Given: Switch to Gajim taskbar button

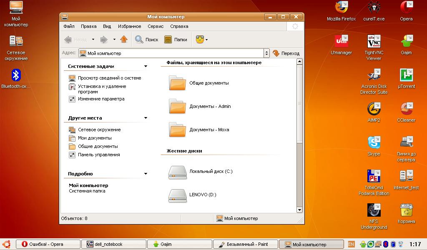Looking at the screenshot, I should coord(179,244).
